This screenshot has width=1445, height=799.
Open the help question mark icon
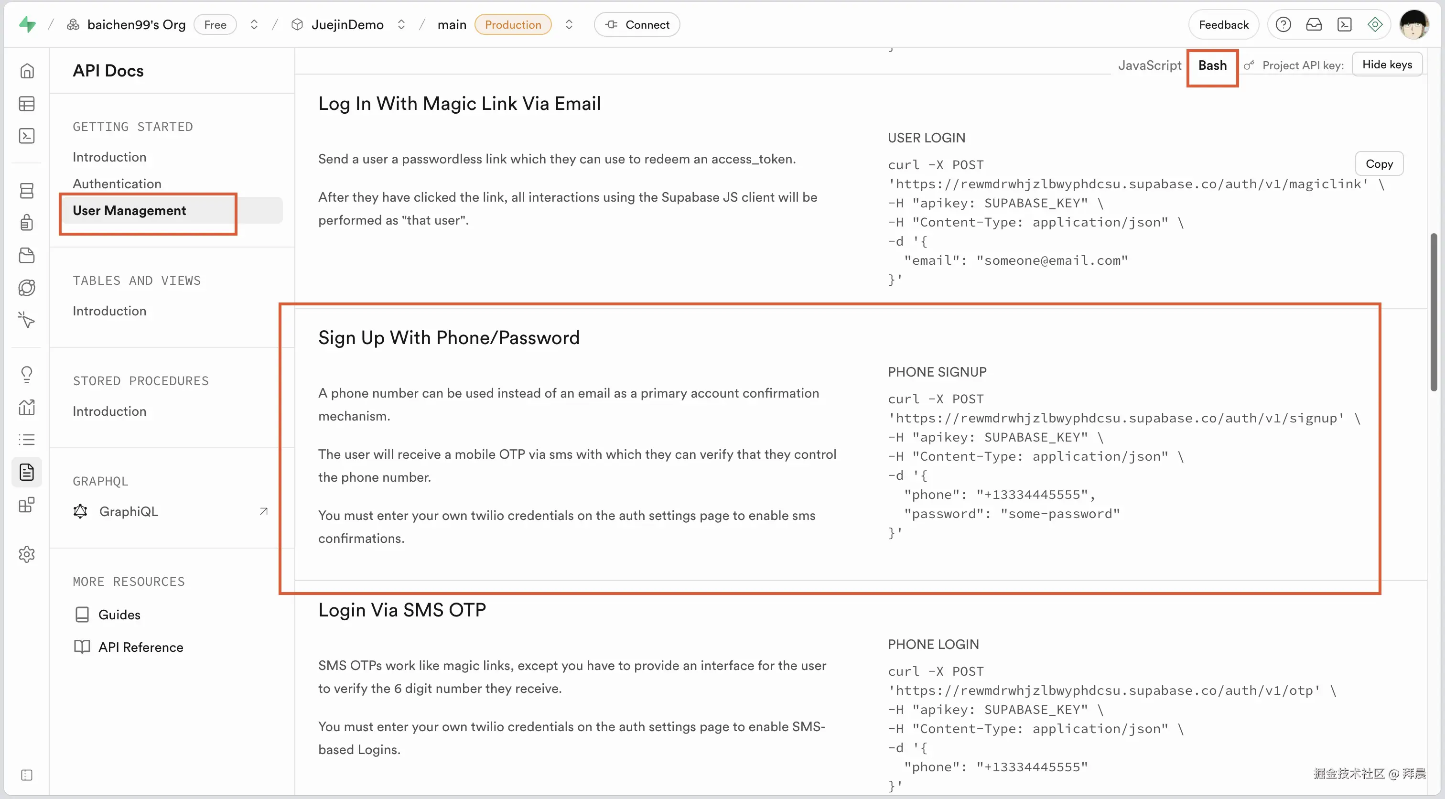[x=1283, y=25]
